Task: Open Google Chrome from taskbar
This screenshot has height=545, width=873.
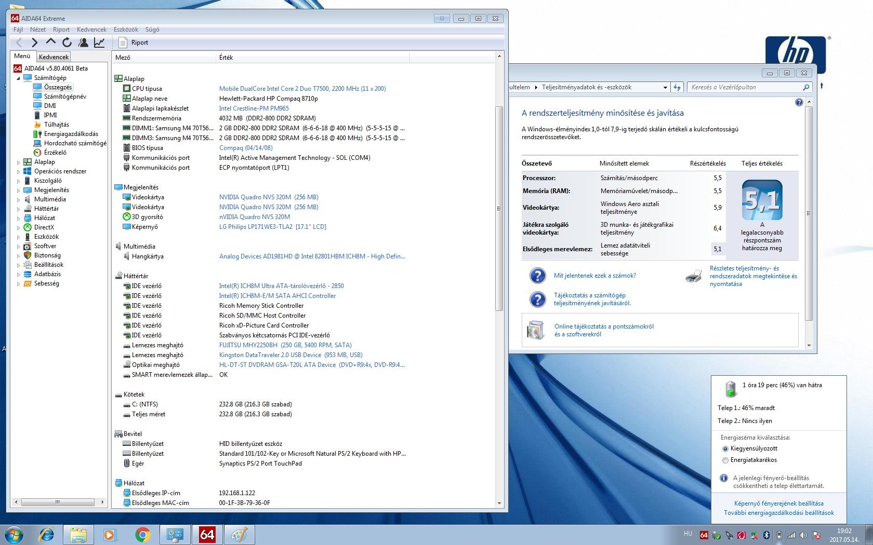Action: tap(142, 535)
